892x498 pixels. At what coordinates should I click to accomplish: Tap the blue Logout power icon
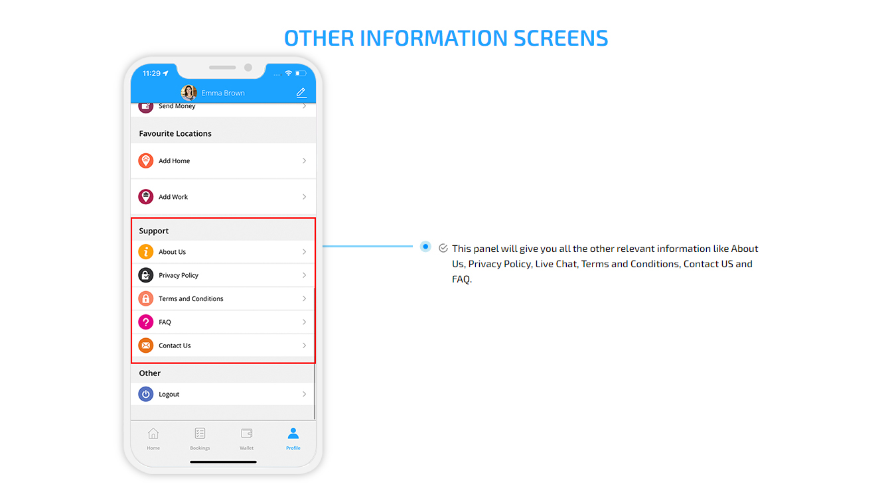[x=146, y=394]
